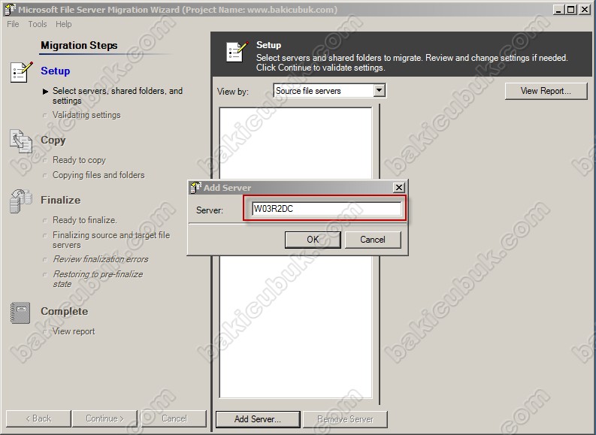The height and width of the screenshot is (435, 596).
Task: Click the Back button
Action: pyautogui.click(x=38, y=418)
